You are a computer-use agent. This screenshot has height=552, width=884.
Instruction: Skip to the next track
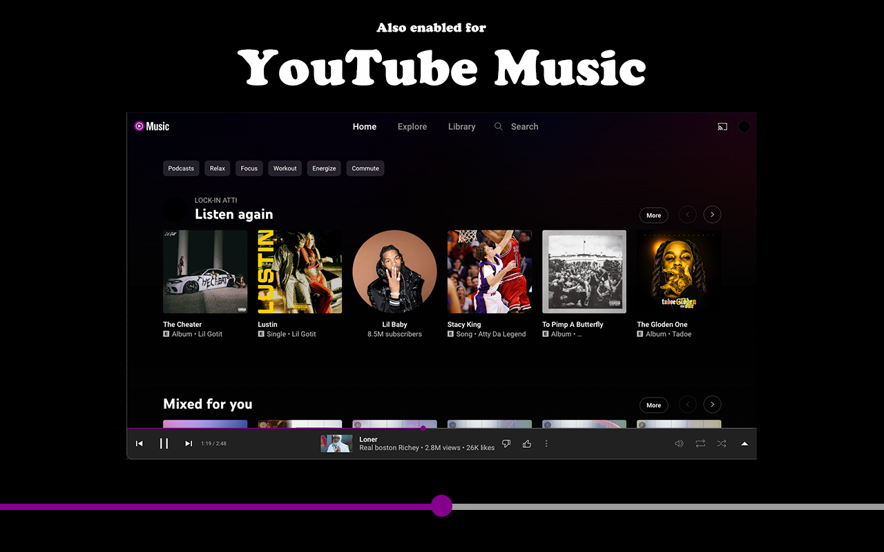[189, 444]
